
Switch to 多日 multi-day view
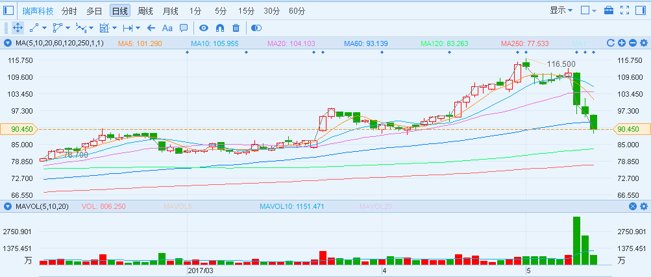coord(94,11)
